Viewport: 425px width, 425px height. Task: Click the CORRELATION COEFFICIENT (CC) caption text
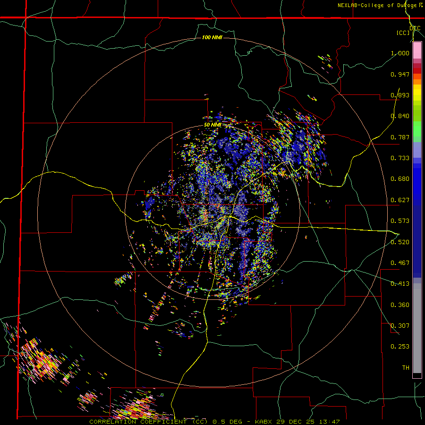pos(149,422)
